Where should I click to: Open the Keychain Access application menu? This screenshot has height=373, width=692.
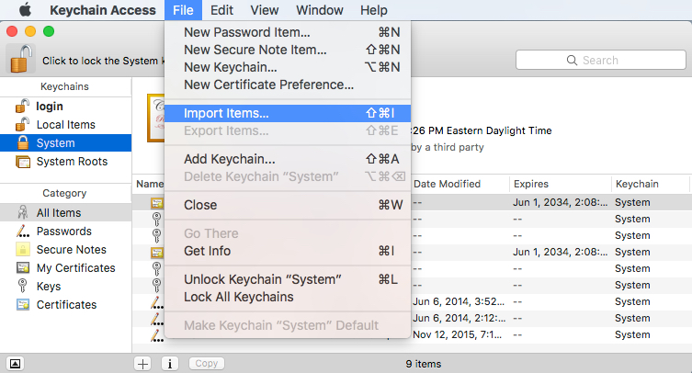103,10
